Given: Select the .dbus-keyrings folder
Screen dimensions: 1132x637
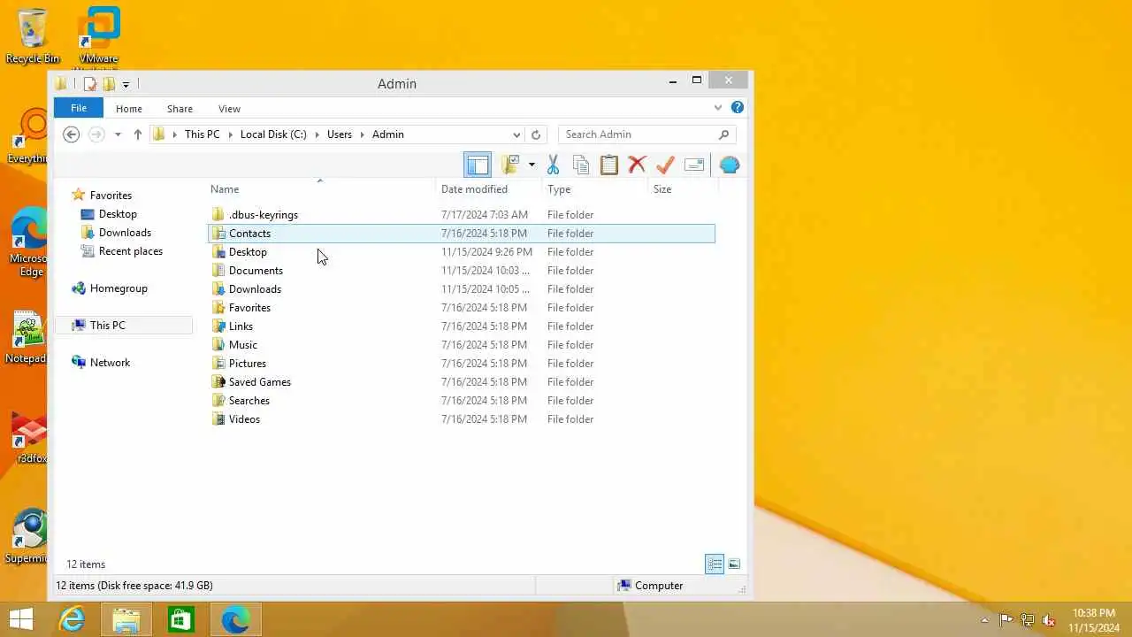Looking at the screenshot, I should coord(264,215).
